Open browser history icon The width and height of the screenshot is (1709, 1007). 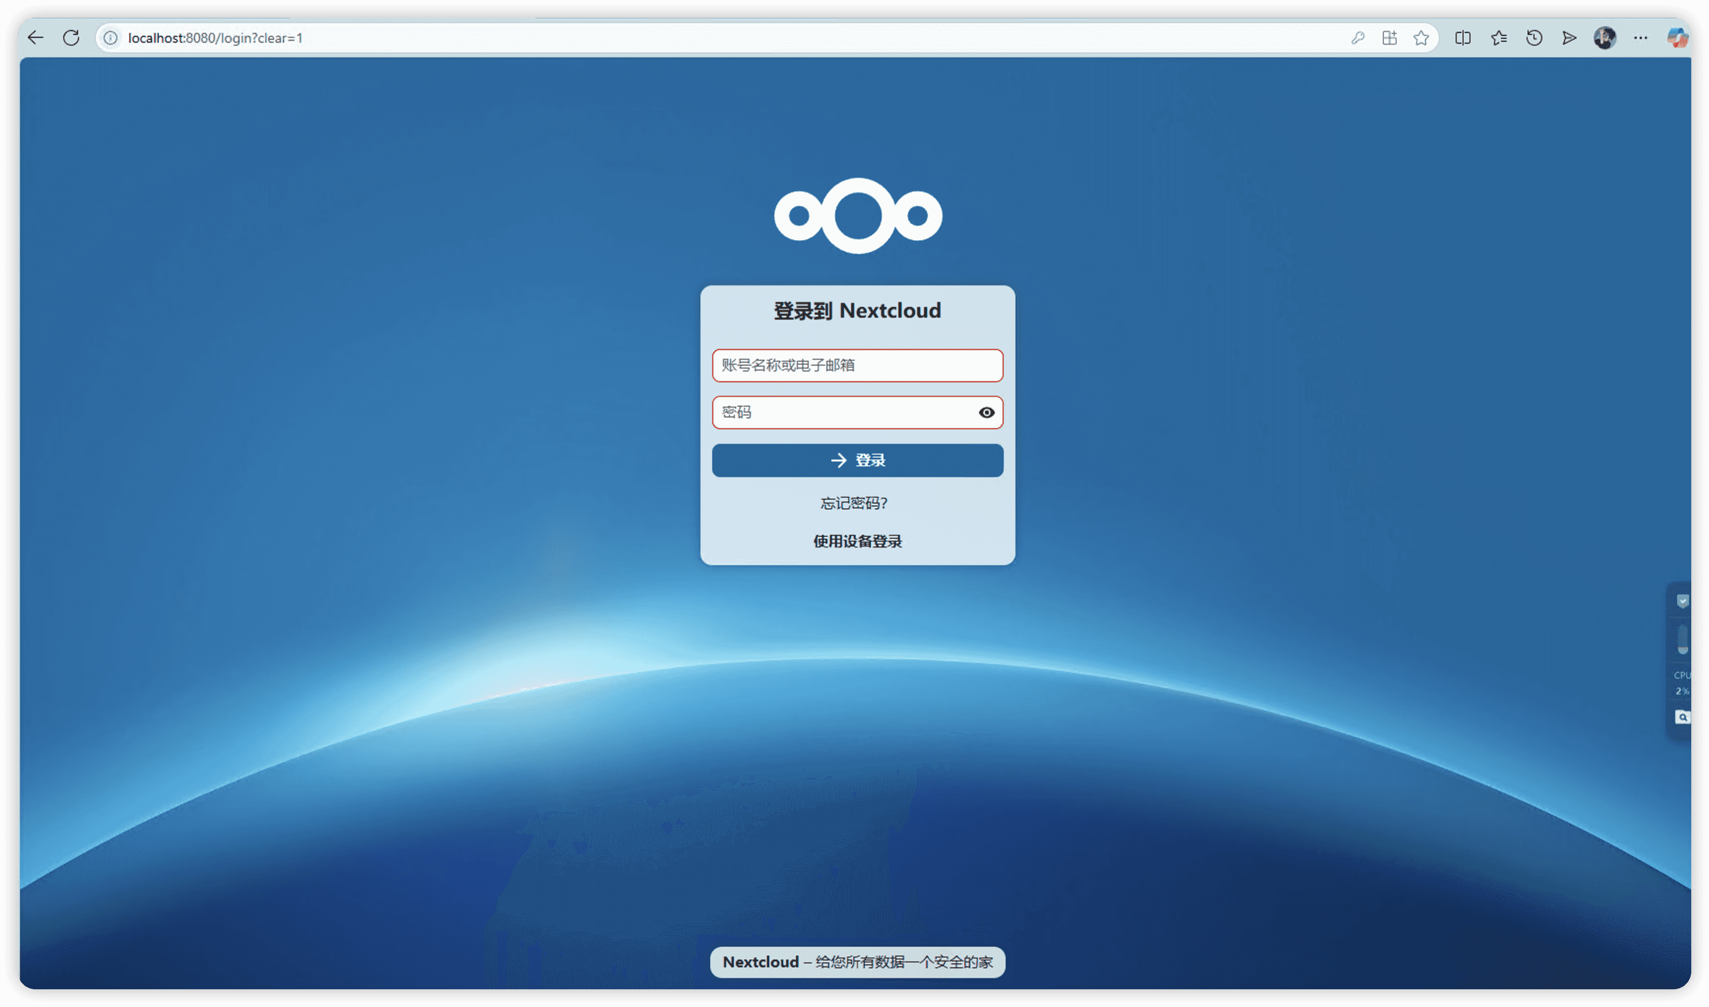point(1534,38)
